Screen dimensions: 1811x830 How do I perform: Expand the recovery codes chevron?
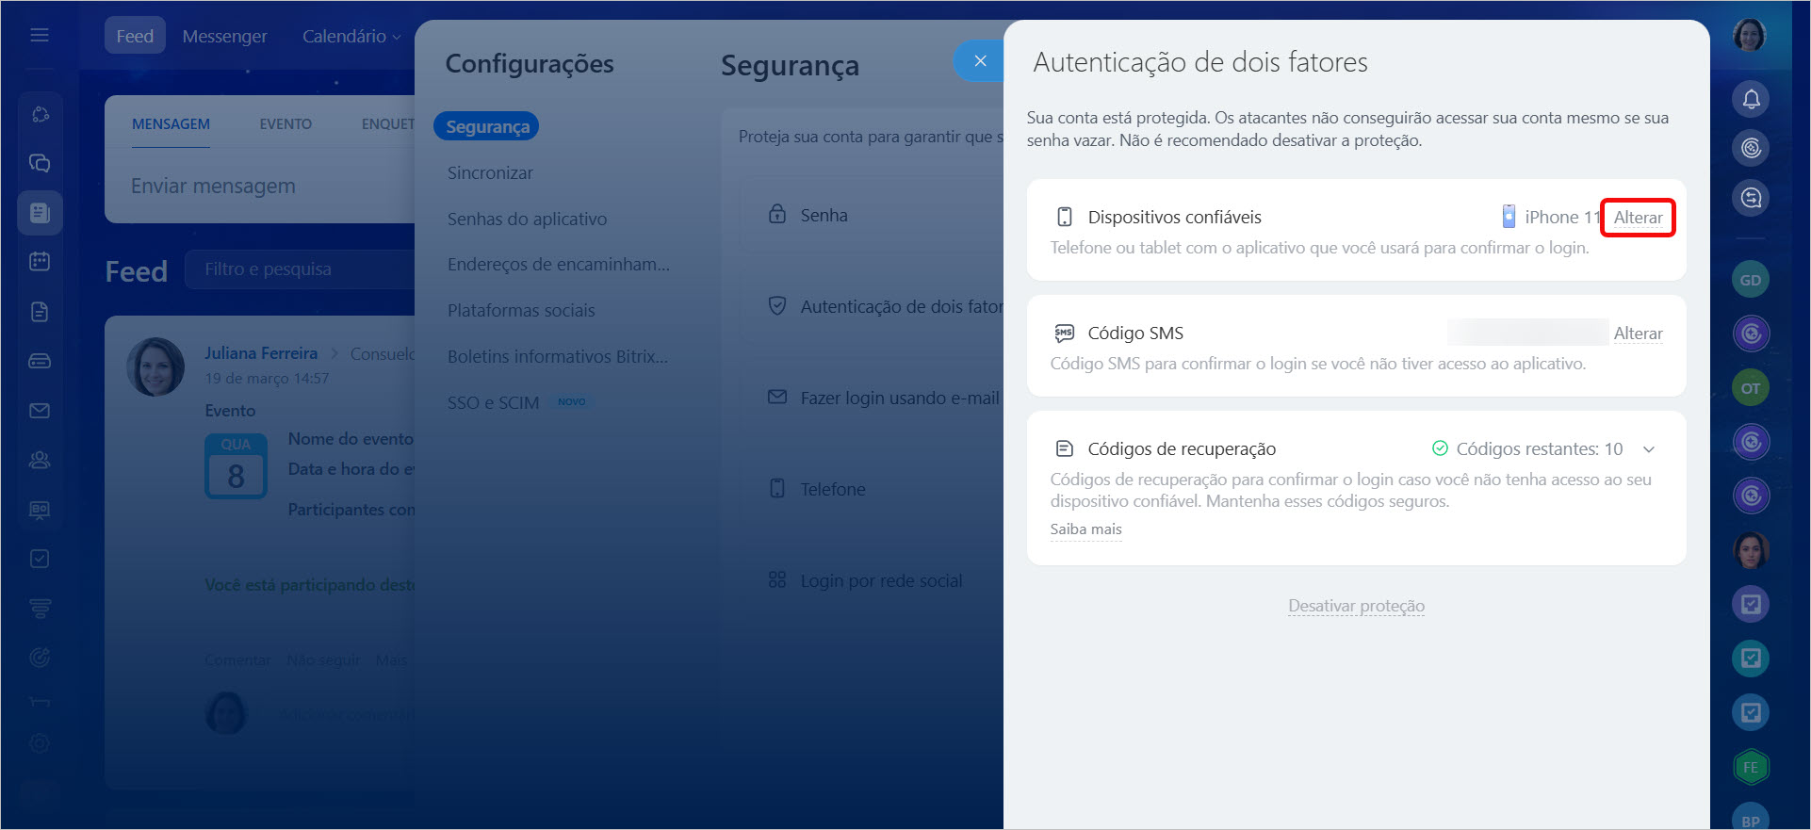1649,449
